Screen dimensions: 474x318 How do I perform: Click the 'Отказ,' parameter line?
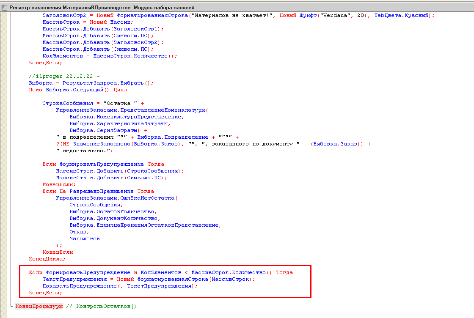(x=80, y=232)
